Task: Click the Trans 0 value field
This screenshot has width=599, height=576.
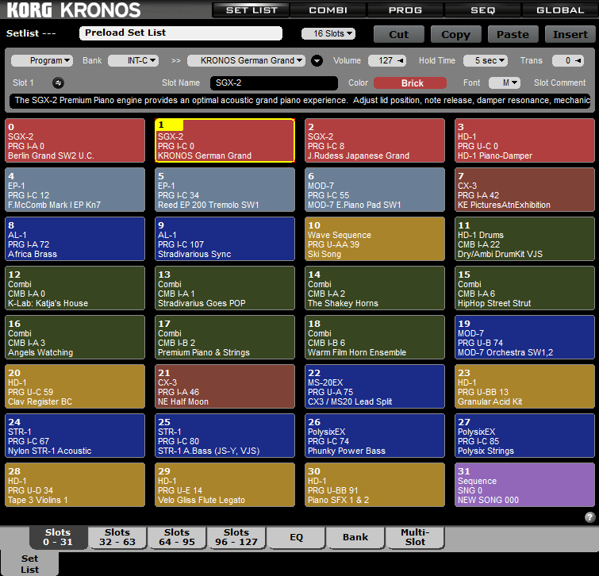Action: tap(568, 60)
